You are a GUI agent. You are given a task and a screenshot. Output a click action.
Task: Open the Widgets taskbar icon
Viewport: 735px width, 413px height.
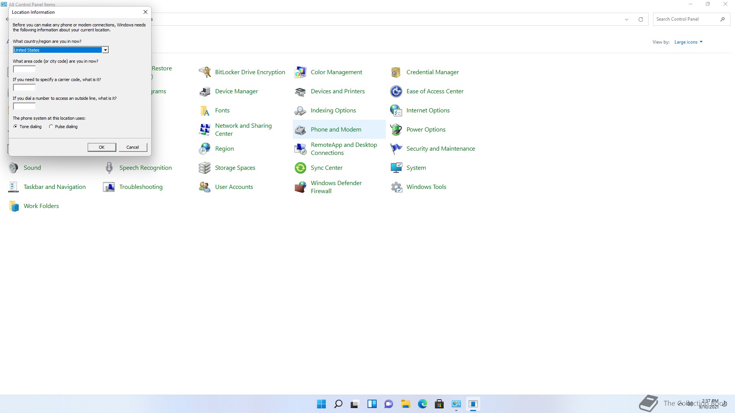pos(372,404)
